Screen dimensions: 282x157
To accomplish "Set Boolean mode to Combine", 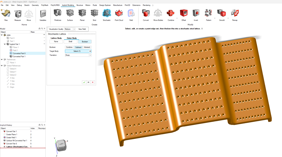I will tap(69, 47).
